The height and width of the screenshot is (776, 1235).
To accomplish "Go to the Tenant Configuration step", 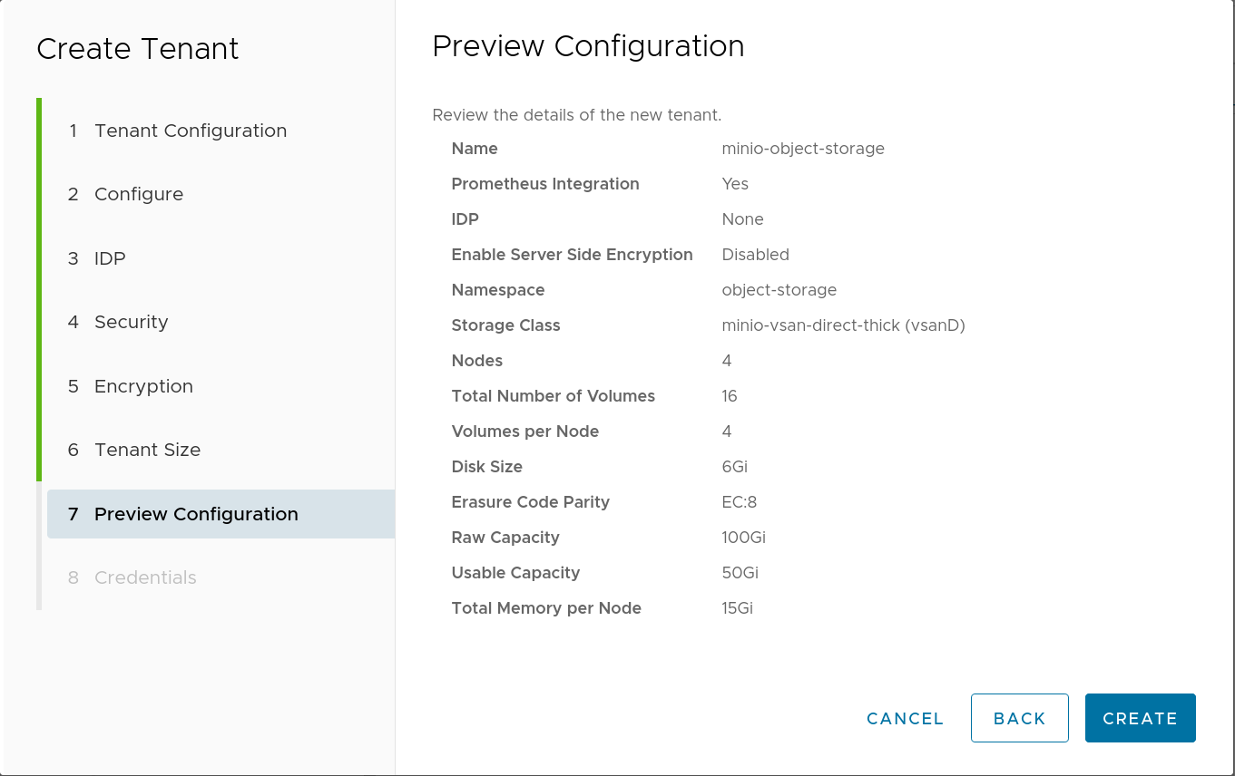I will [191, 131].
